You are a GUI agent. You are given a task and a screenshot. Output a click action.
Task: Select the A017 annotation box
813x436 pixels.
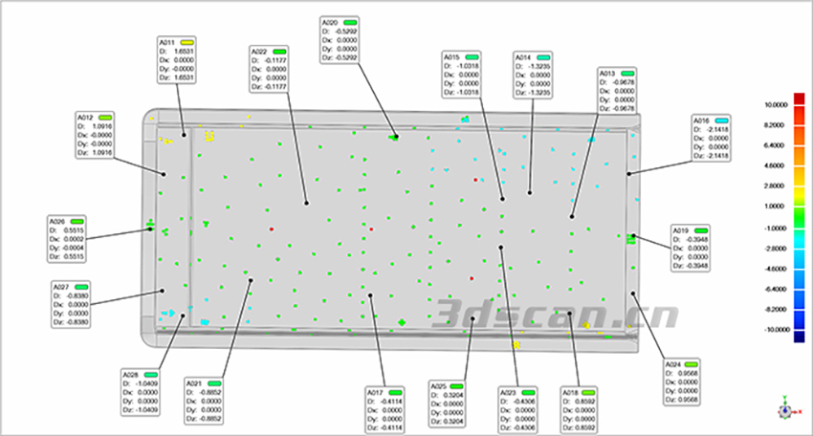[386, 410]
